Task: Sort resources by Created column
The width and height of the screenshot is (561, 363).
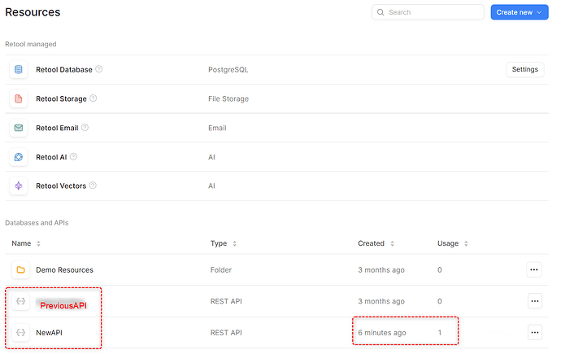Action: [394, 243]
